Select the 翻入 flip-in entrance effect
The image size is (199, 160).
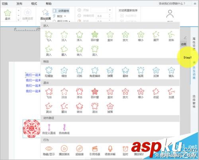(x=64, y=51)
